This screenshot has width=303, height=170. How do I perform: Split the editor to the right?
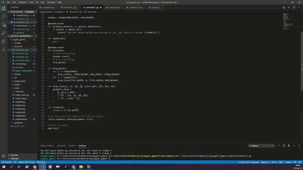click(x=294, y=8)
